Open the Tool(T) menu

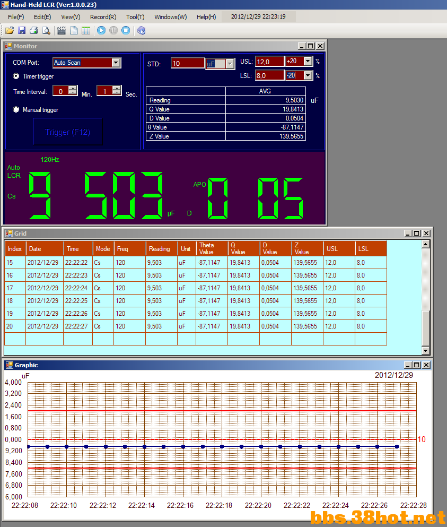(x=135, y=17)
